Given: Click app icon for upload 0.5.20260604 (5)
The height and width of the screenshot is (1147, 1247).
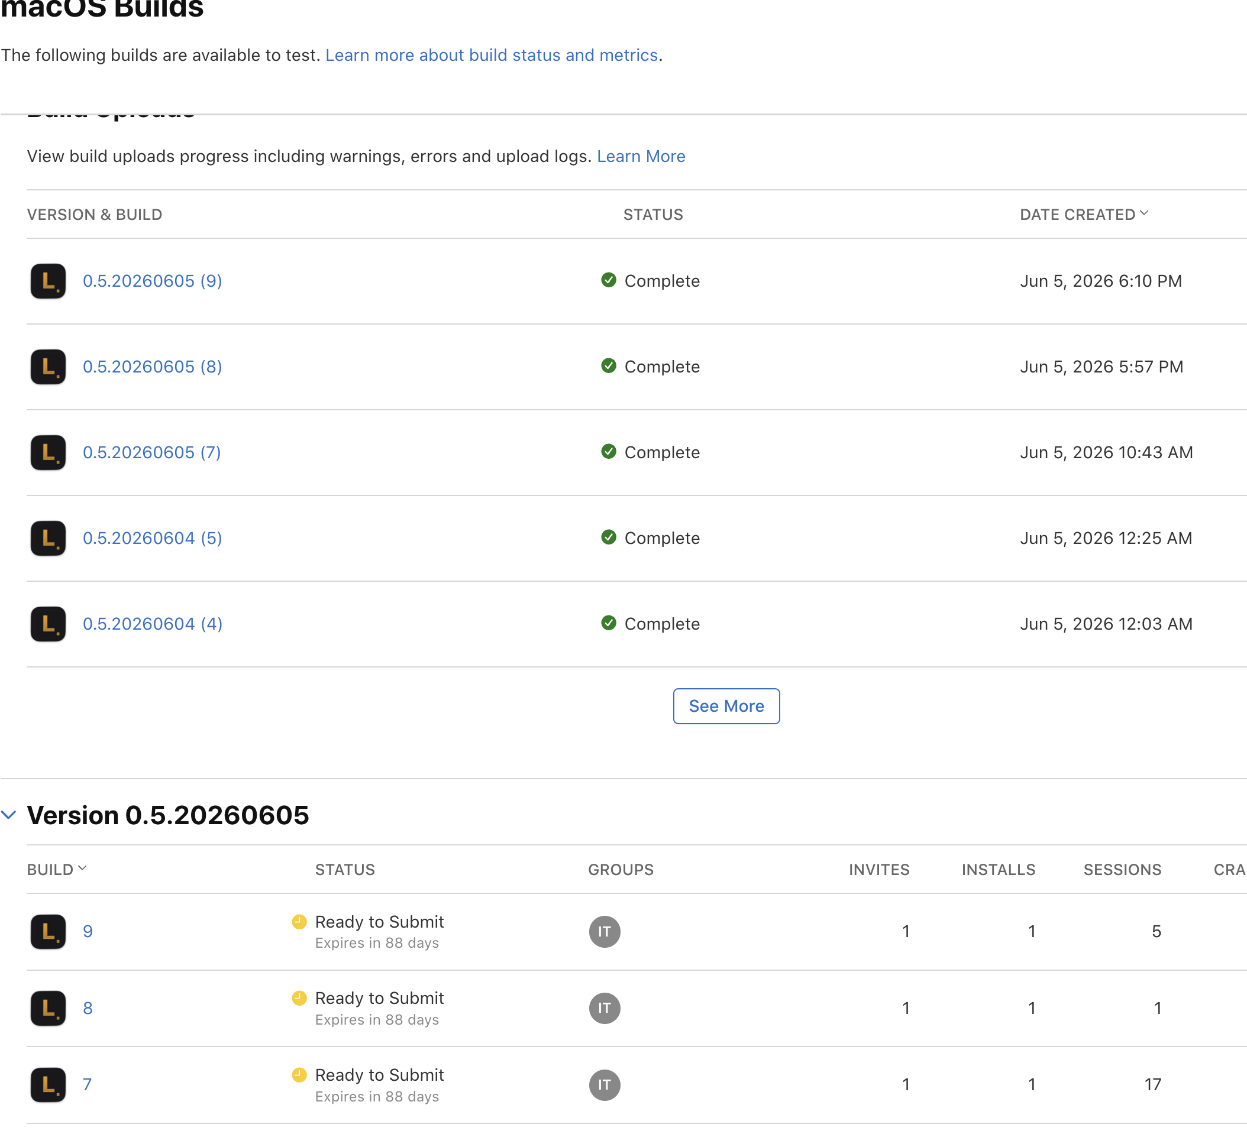Looking at the screenshot, I should tap(49, 538).
